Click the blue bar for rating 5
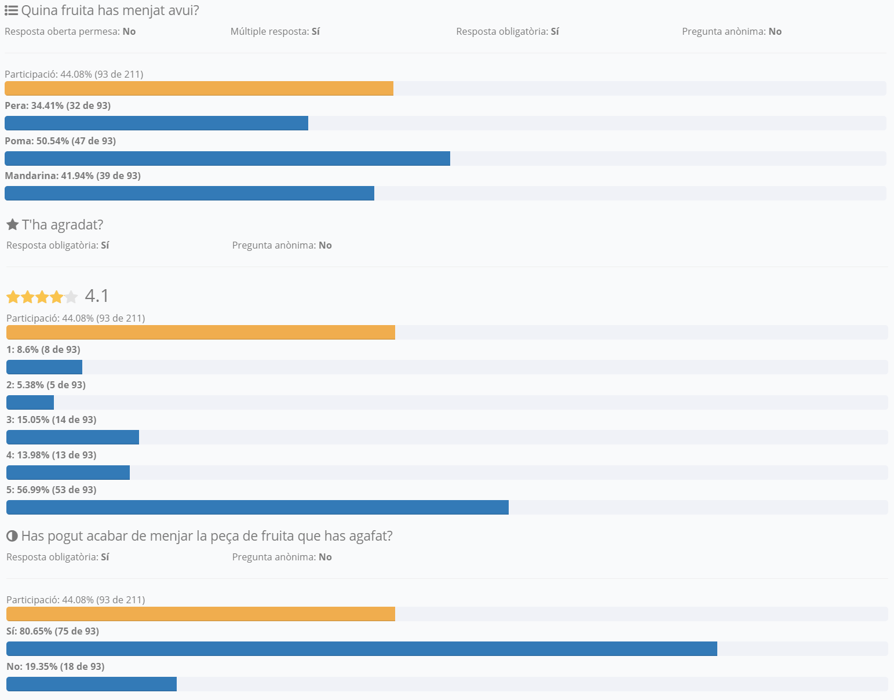Screen dimensions: 894x700 (257, 508)
